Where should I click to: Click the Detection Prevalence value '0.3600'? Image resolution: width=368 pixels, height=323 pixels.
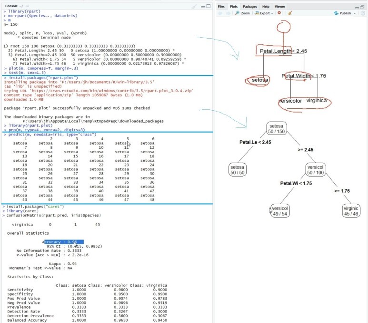tap(120, 316)
